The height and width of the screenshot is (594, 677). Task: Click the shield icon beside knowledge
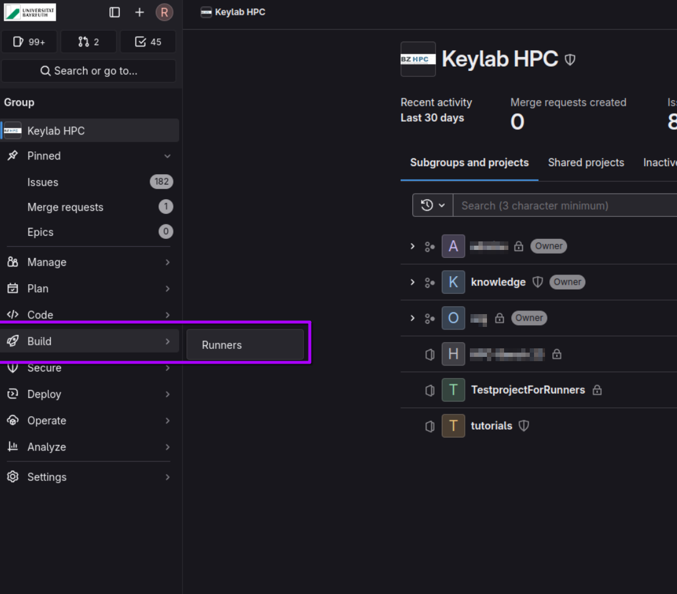(x=538, y=282)
